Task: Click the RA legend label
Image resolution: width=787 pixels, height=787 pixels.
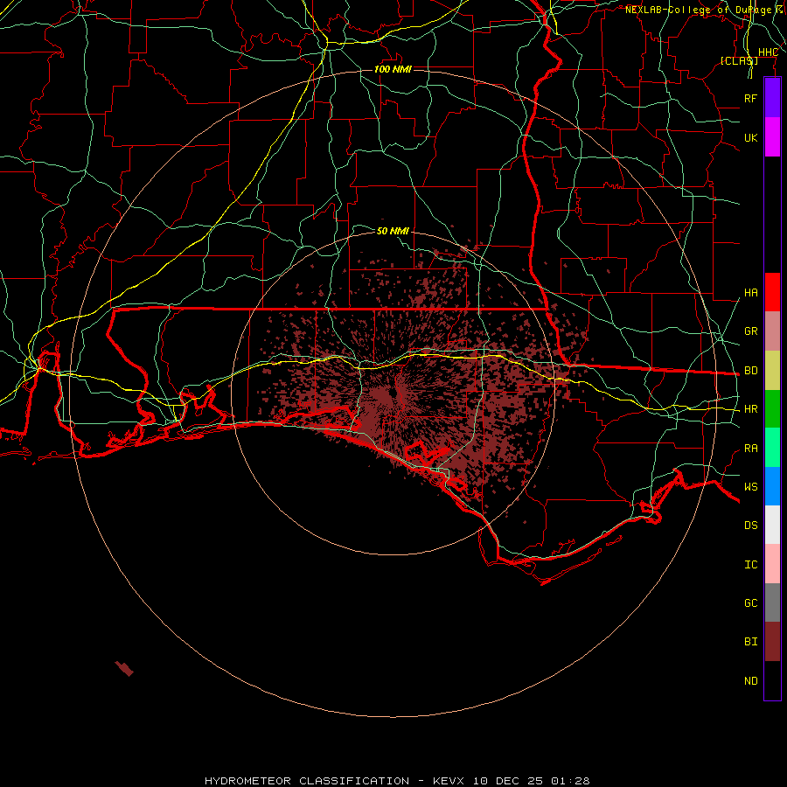Action: pyautogui.click(x=750, y=449)
